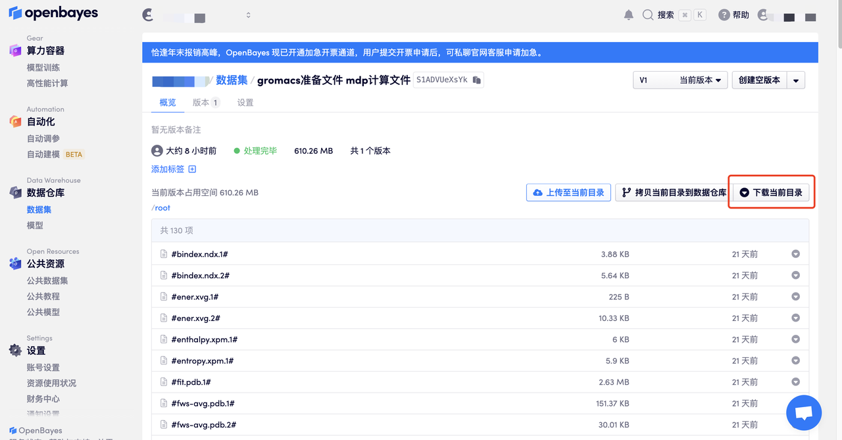842x440 pixels.
Task: Click the 上传至当前目录 button
Action: [568, 193]
